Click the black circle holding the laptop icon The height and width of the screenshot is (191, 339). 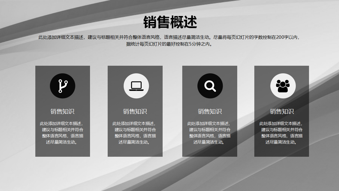tap(137, 86)
